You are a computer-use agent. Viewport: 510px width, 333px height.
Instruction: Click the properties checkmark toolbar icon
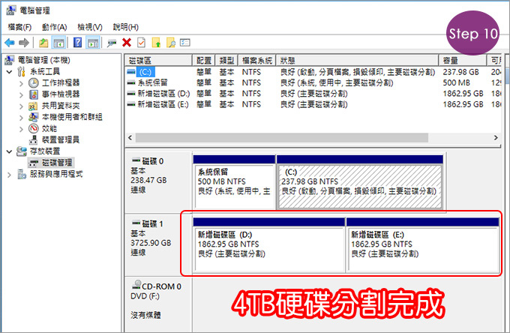(x=141, y=43)
